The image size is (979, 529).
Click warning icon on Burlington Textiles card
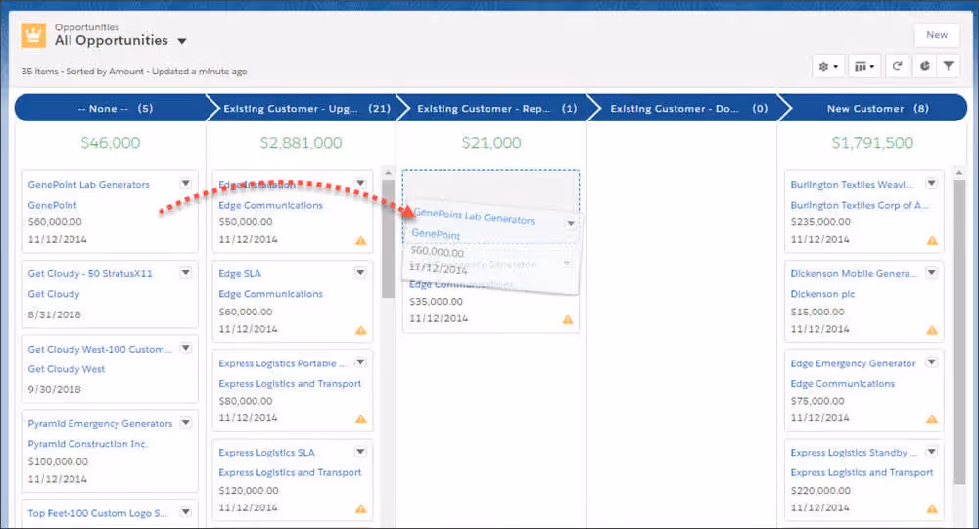point(932,240)
